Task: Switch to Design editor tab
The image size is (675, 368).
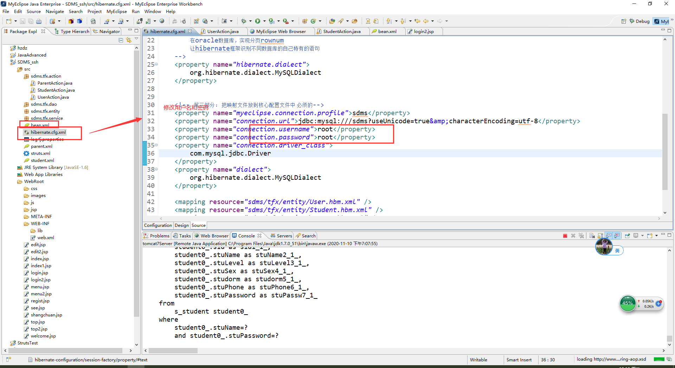Action: [x=182, y=225]
